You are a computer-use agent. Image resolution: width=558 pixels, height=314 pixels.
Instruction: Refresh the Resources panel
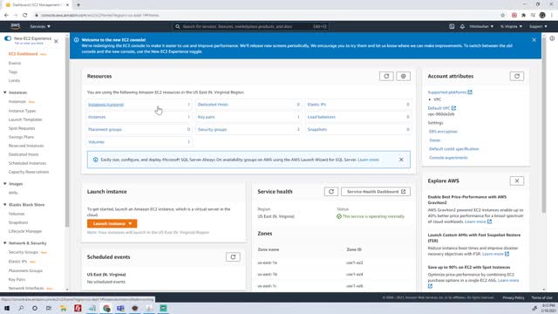[386, 76]
